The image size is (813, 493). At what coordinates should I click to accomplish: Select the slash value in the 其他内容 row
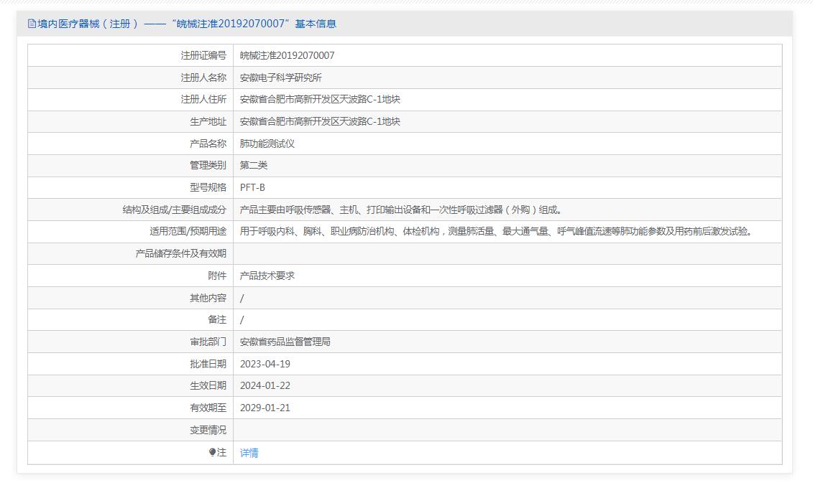(x=242, y=299)
